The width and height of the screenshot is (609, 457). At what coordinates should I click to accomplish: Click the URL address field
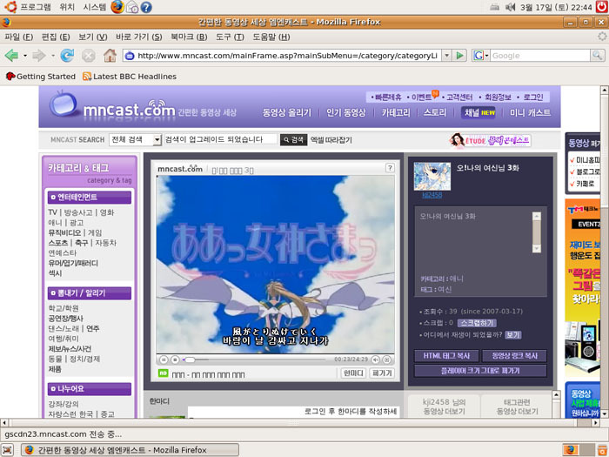coord(286,56)
